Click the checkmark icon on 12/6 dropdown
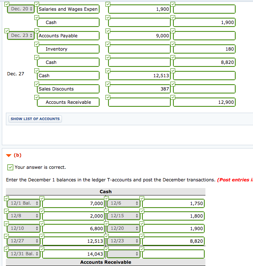The image size is (253, 266). coord(106,198)
